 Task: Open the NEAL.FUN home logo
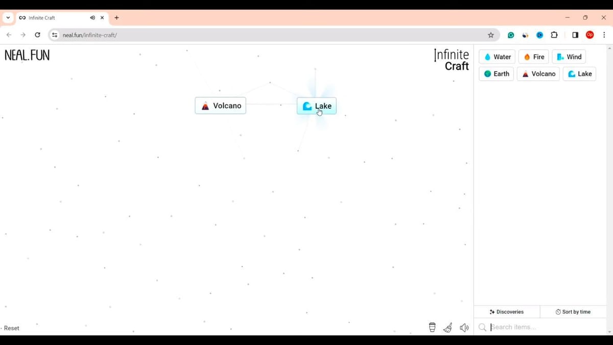click(x=27, y=55)
